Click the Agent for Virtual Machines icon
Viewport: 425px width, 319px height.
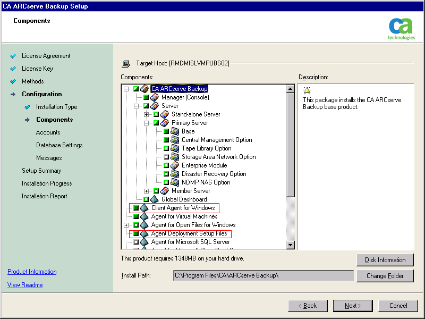tap(144, 216)
